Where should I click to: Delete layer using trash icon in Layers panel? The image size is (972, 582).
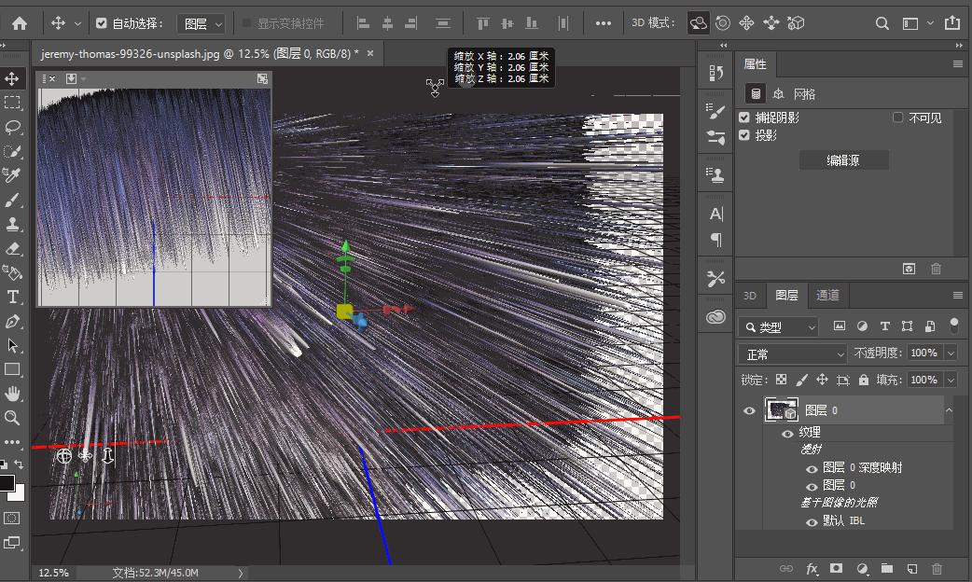[x=937, y=568]
